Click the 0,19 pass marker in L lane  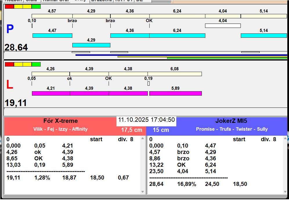pyautogui.click(x=148, y=84)
